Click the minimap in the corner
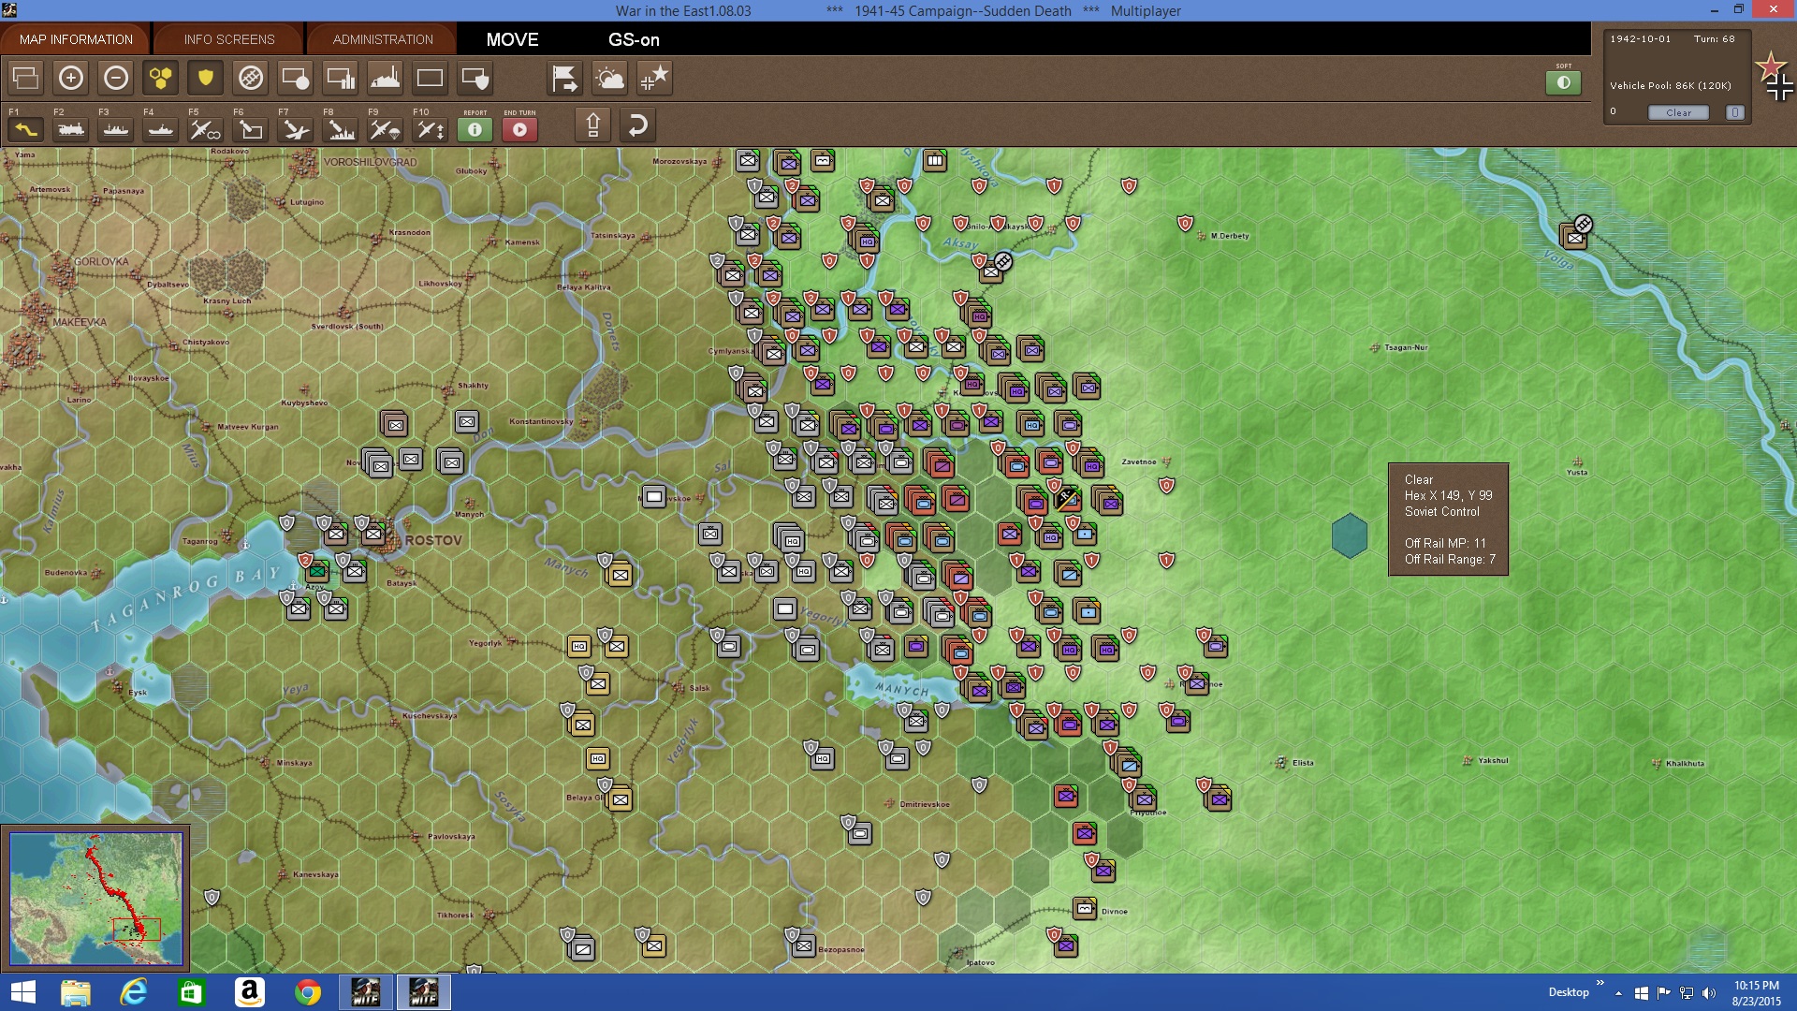 pos(96,898)
